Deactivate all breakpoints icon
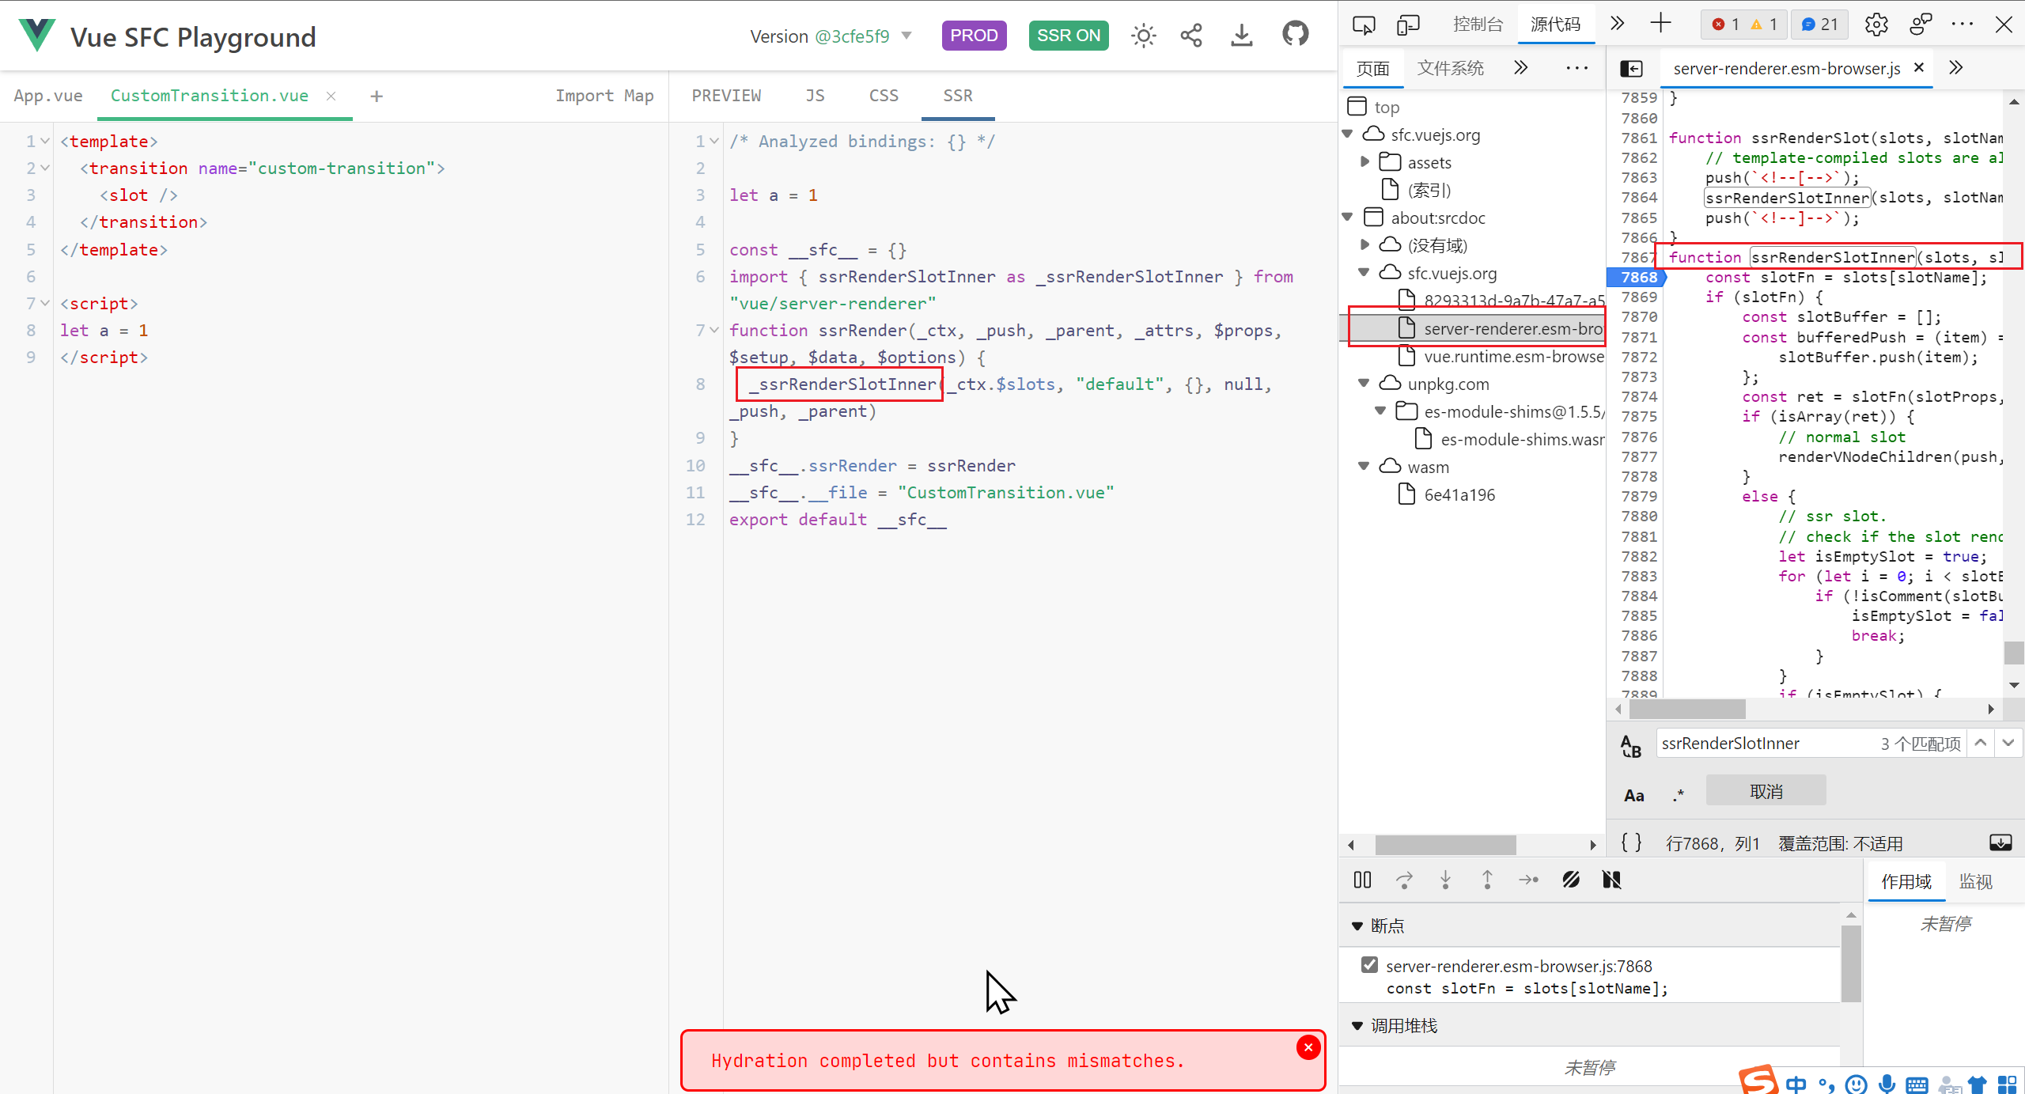 click(1571, 880)
